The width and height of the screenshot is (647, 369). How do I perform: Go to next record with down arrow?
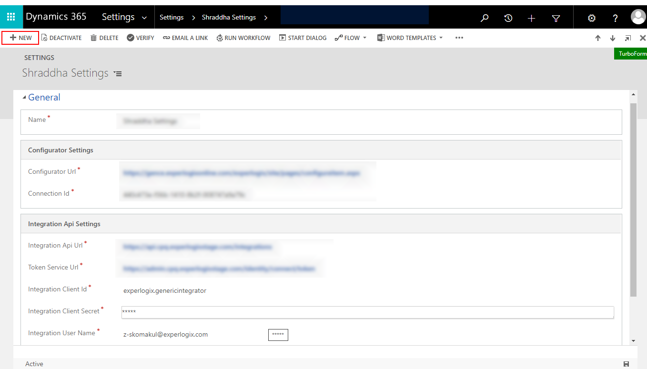[x=613, y=38]
